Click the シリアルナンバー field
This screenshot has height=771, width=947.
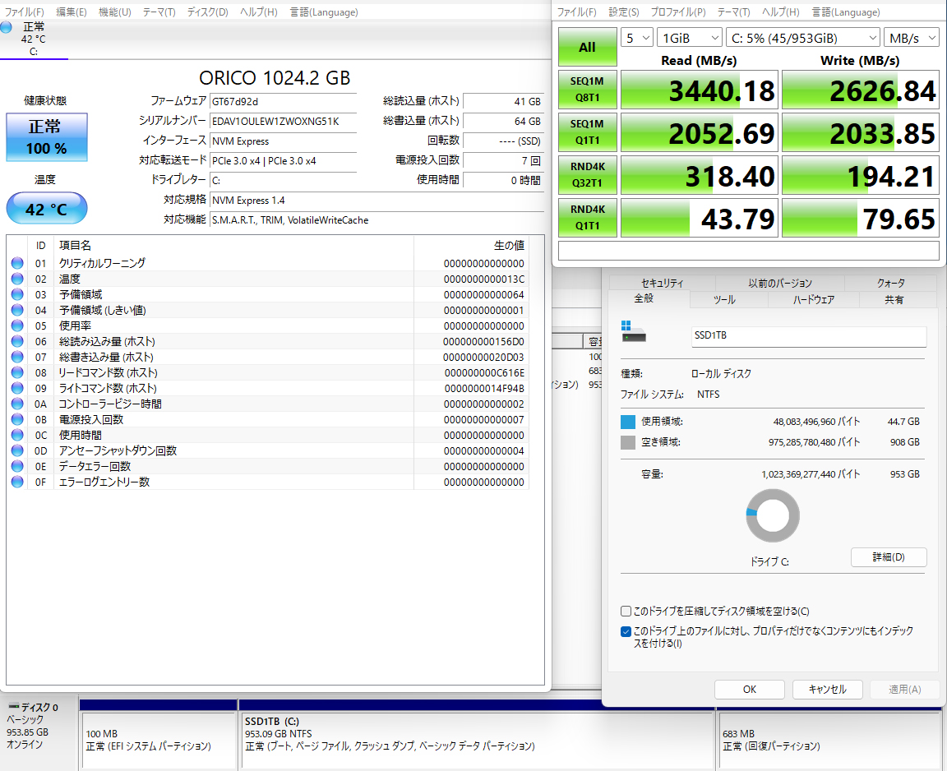point(283,122)
